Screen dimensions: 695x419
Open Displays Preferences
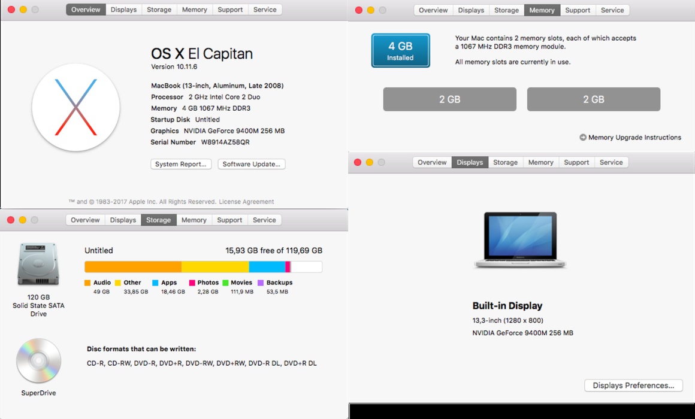pyautogui.click(x=633, y=385)
